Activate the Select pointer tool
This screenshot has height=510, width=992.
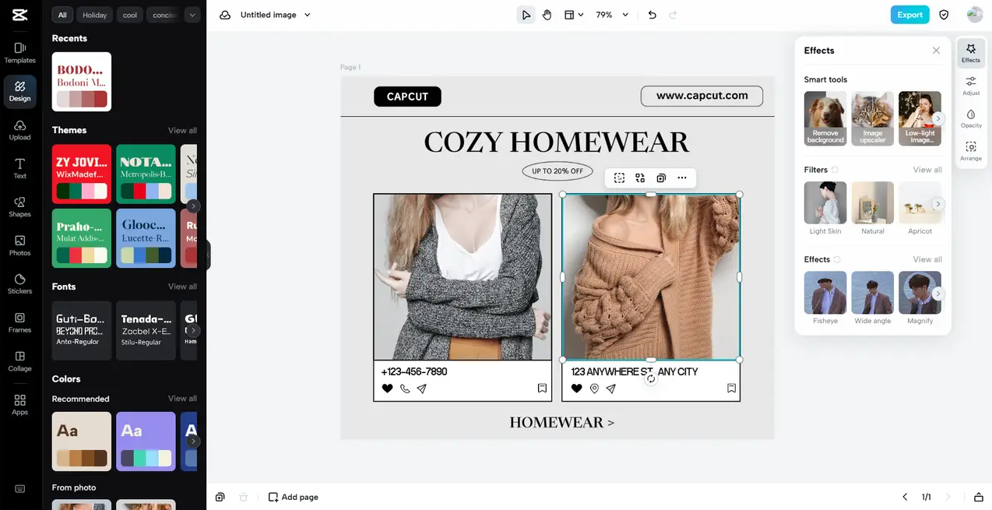coord(526,15)
